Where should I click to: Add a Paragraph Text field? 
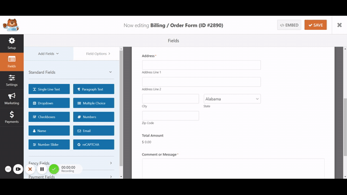coord(94,89)
